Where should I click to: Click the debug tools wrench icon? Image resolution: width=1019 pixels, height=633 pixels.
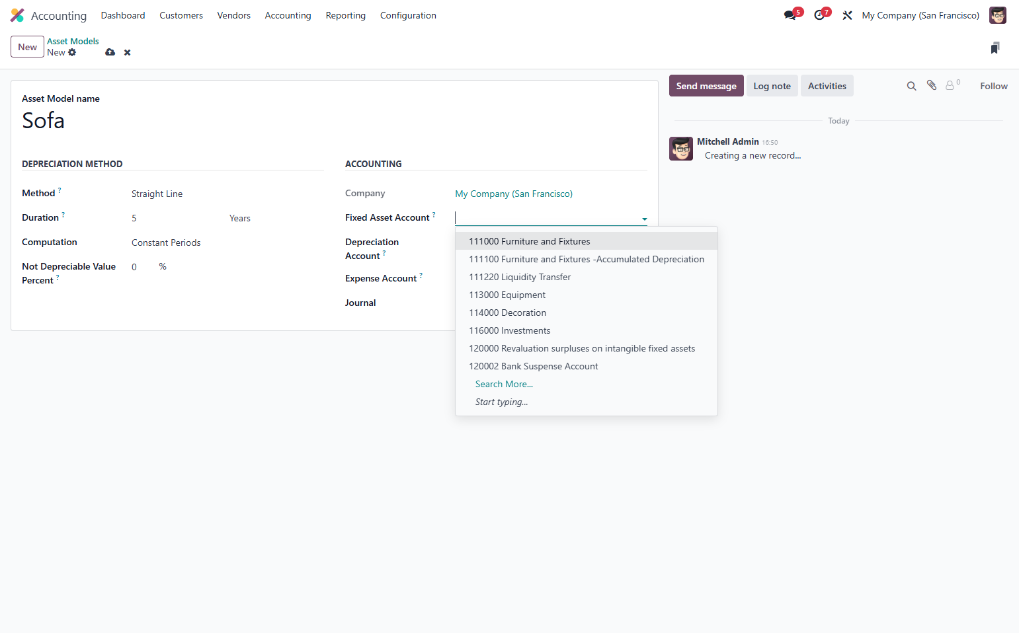pos(847,15)
